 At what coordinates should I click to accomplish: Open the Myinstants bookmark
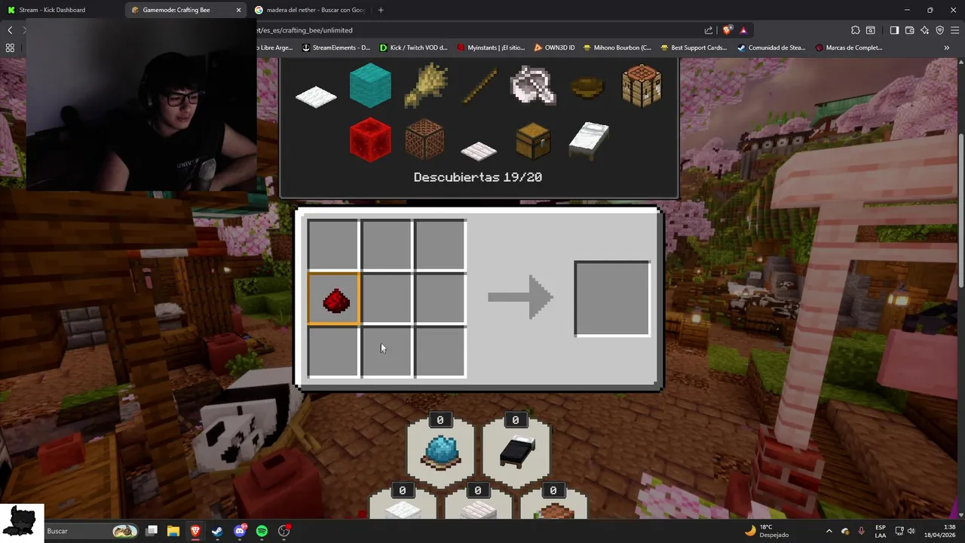(x=492, y=48)
